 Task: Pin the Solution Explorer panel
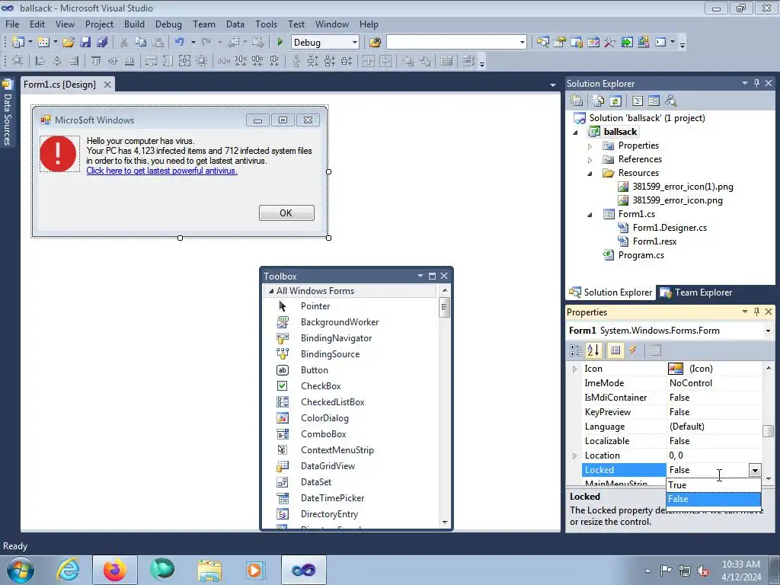756,83
